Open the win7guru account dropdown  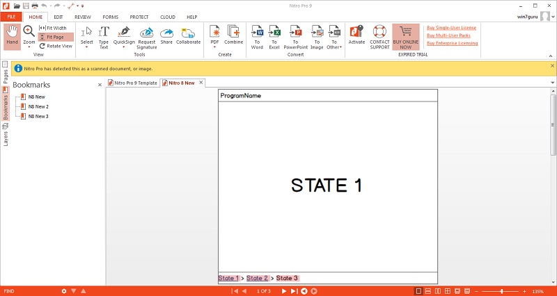click(554, 17)
